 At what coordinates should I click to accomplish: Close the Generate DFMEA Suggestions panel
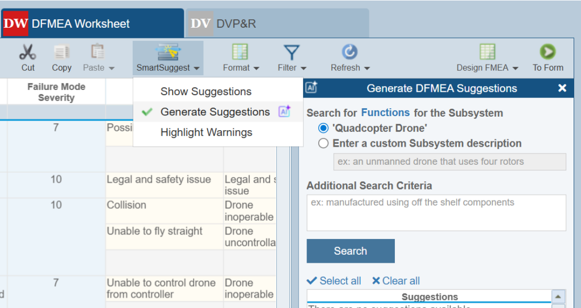click(562, 88)
